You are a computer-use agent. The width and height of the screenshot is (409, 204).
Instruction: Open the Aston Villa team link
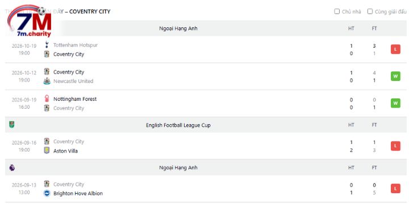pos(65,151)
